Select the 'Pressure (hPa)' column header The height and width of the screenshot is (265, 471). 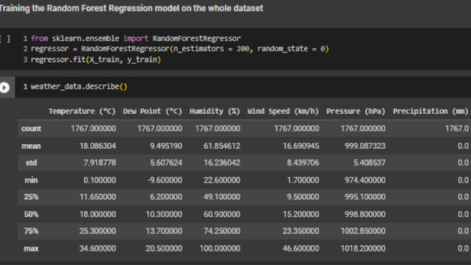point(356,111)
